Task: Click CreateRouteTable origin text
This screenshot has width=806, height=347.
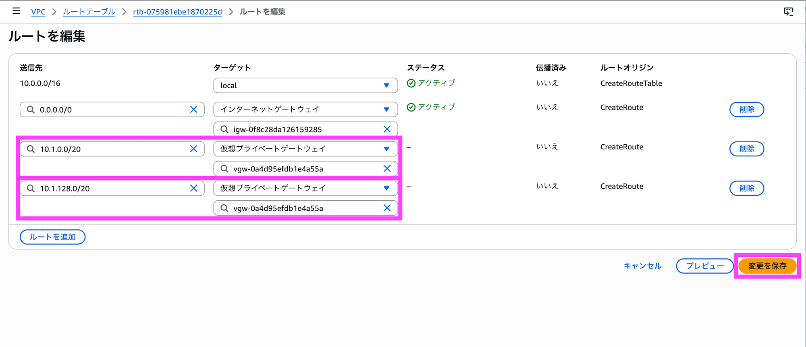Action: tap(631, 83)
